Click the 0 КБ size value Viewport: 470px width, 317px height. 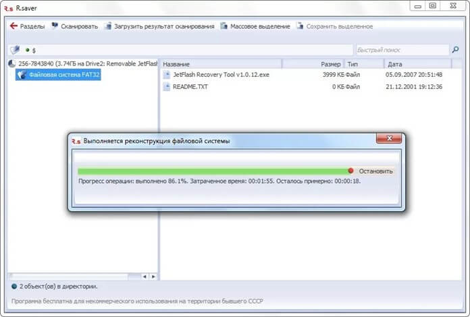[338, 87]
